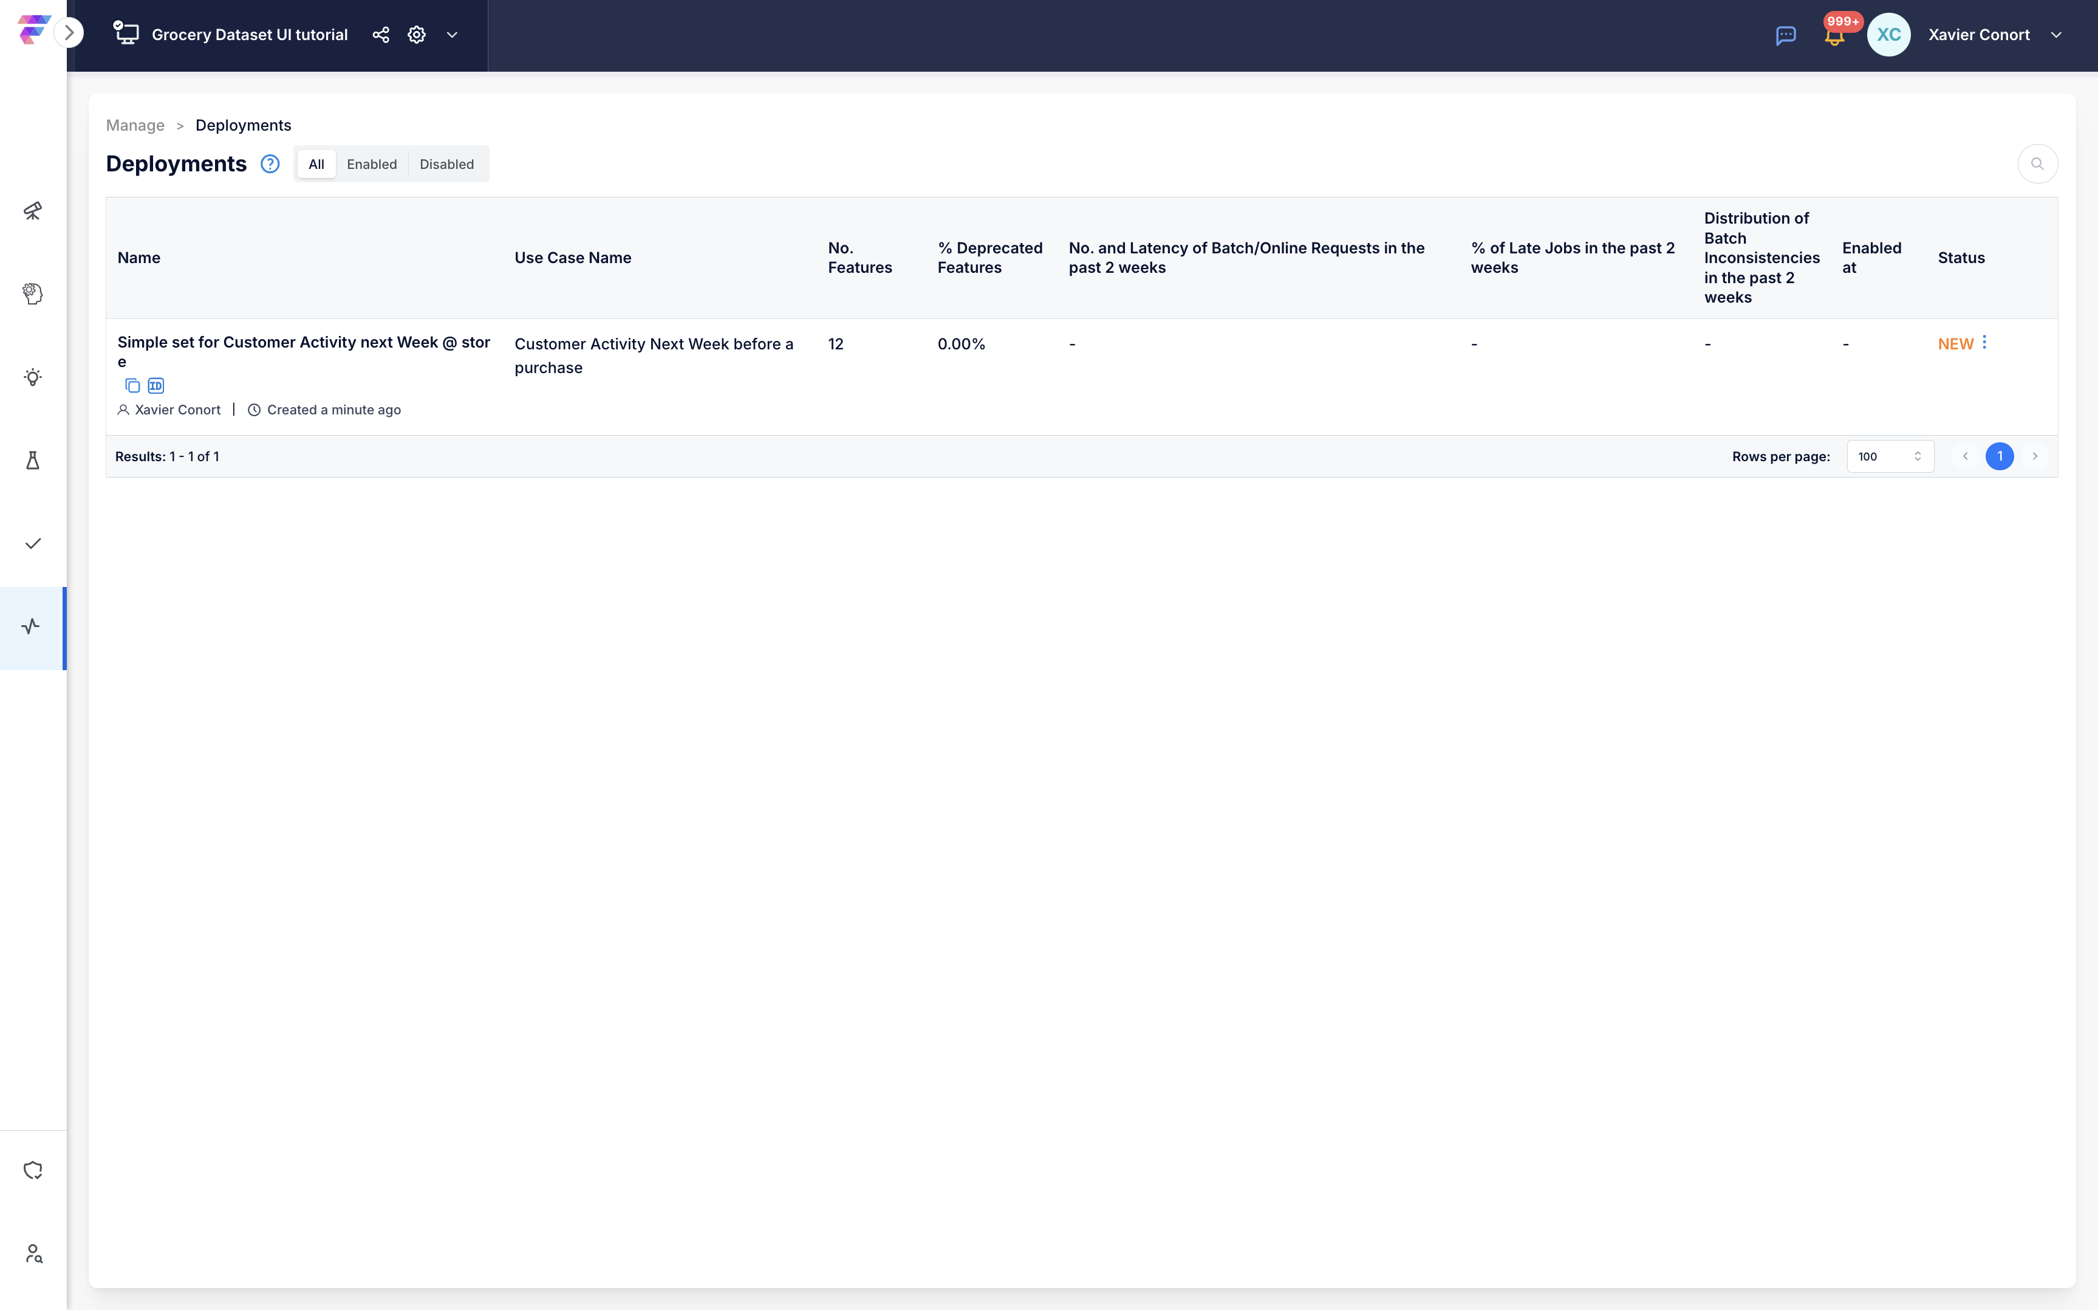Go to previous page arrow
The width and height of the screenshot is (2098, 1310).
click(x=1964, y=456)
